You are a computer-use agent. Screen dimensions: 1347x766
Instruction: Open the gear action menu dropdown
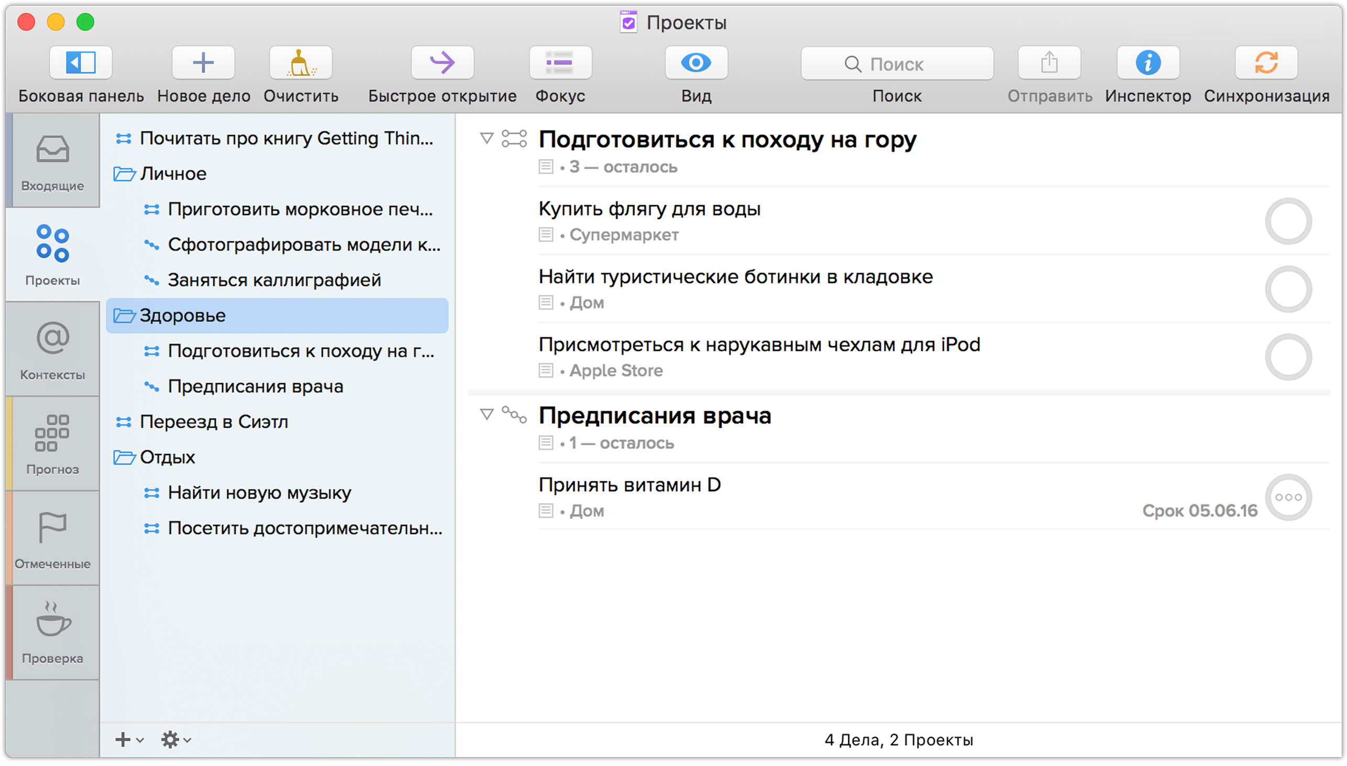pos(176,740)
